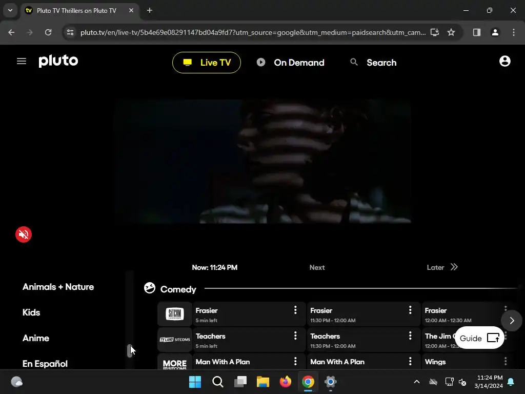Screen dimensions: 525x394
Task: Open the Pluto hamburger menu
Action: [22, 61]
